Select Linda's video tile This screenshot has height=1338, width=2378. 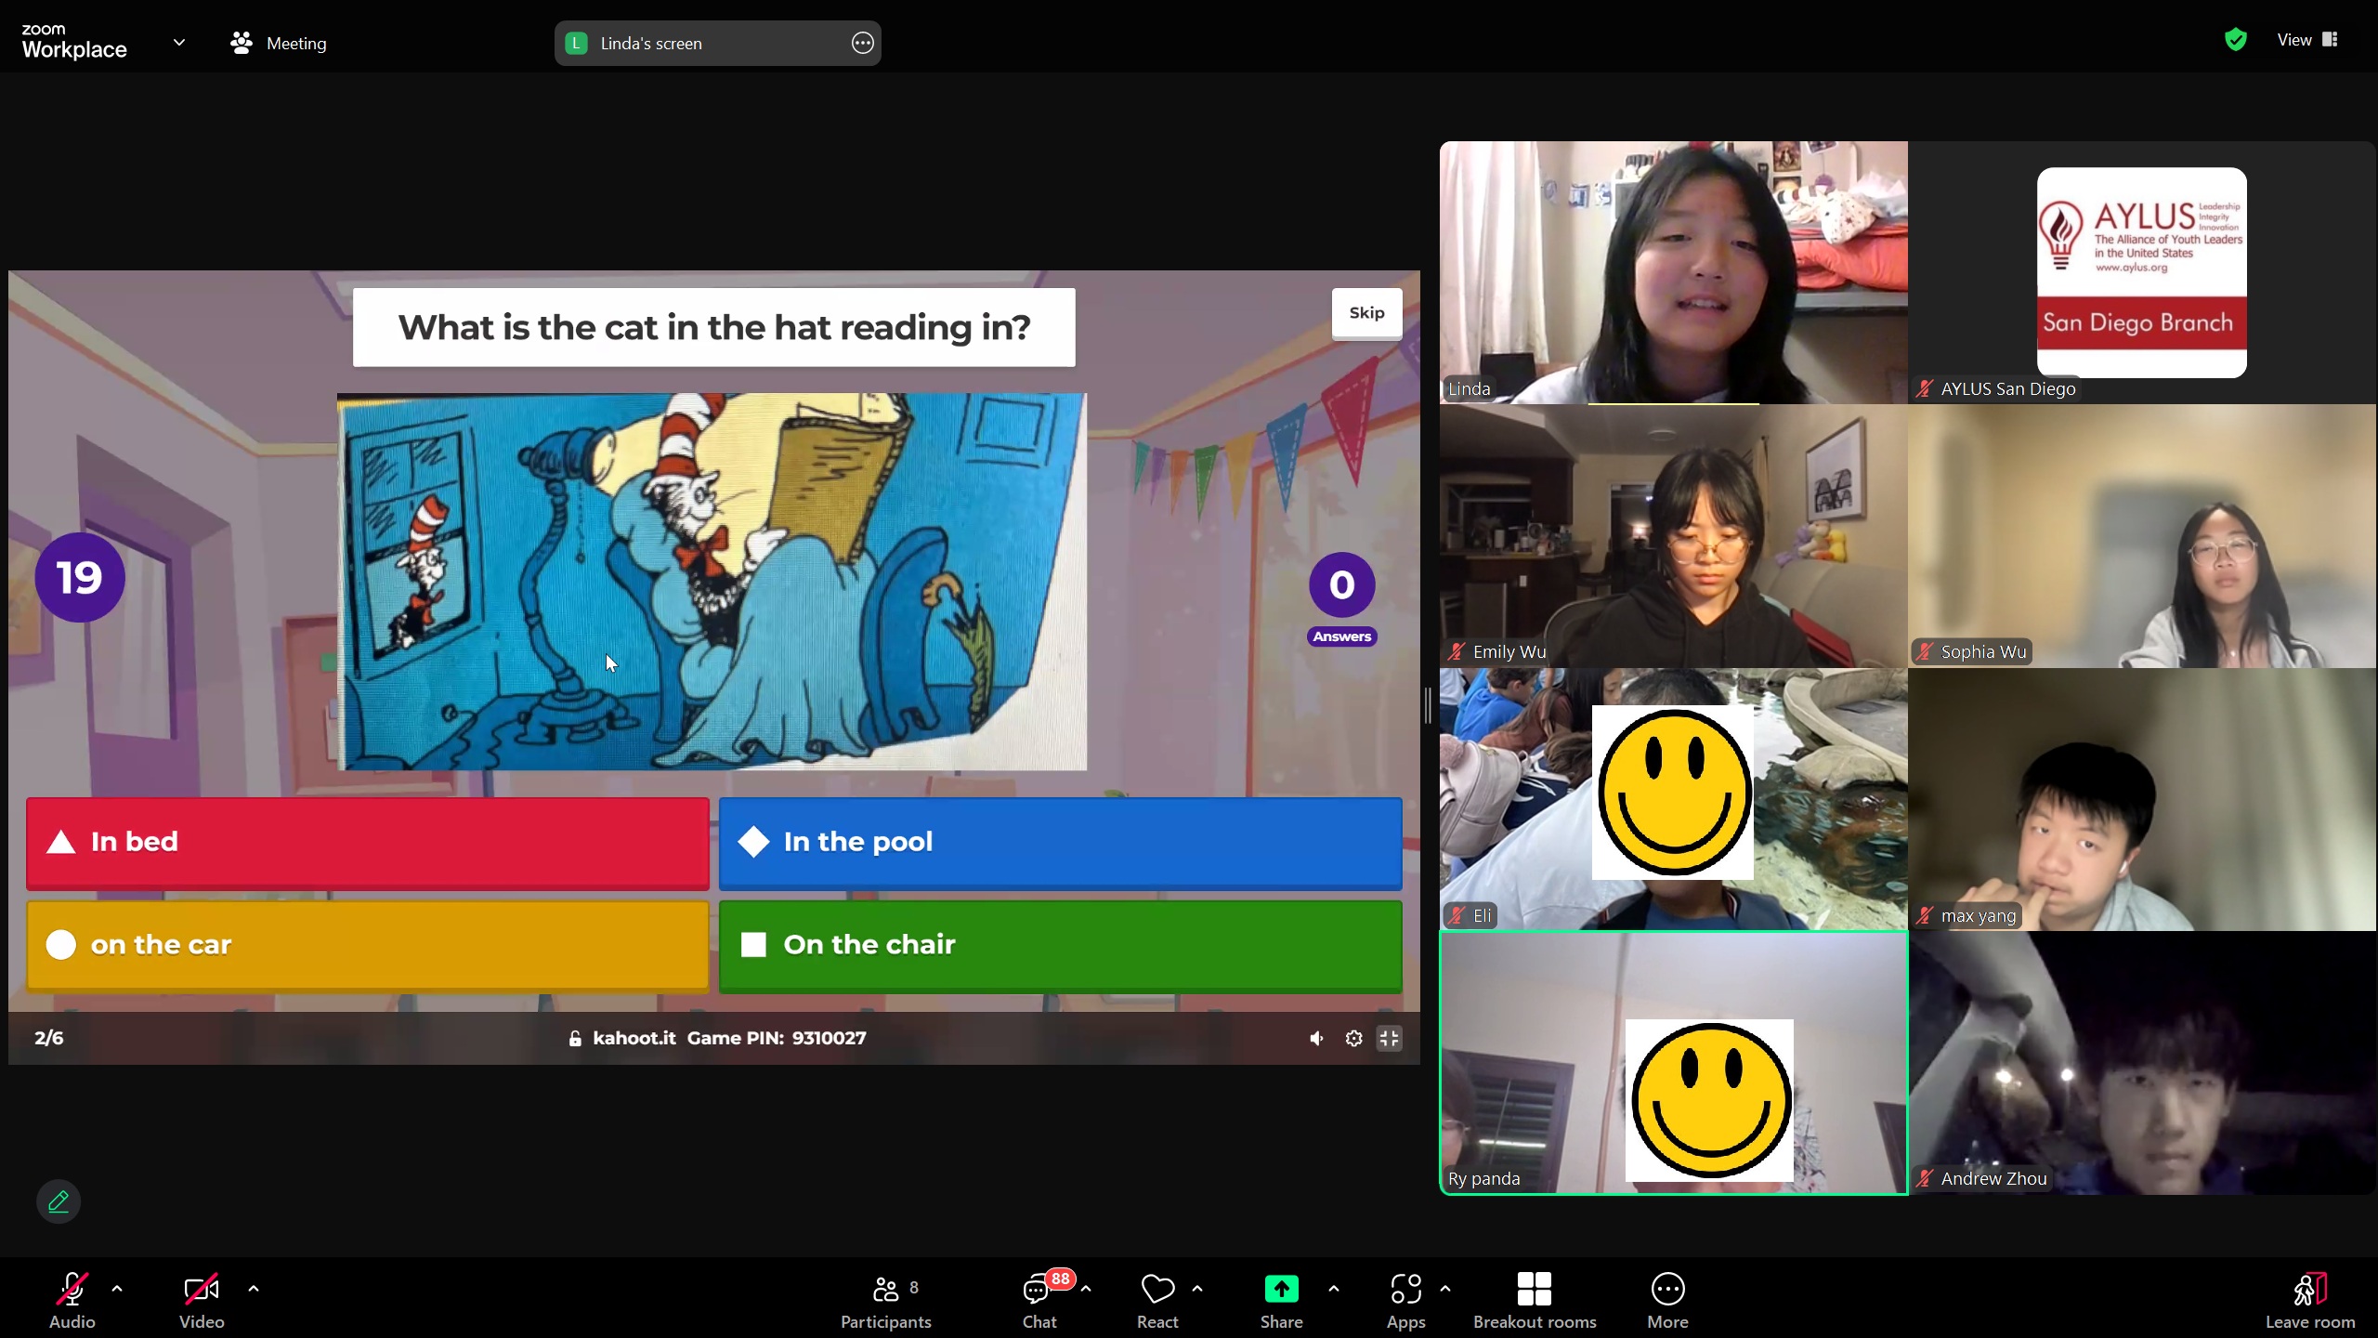tap(1673, 272)
